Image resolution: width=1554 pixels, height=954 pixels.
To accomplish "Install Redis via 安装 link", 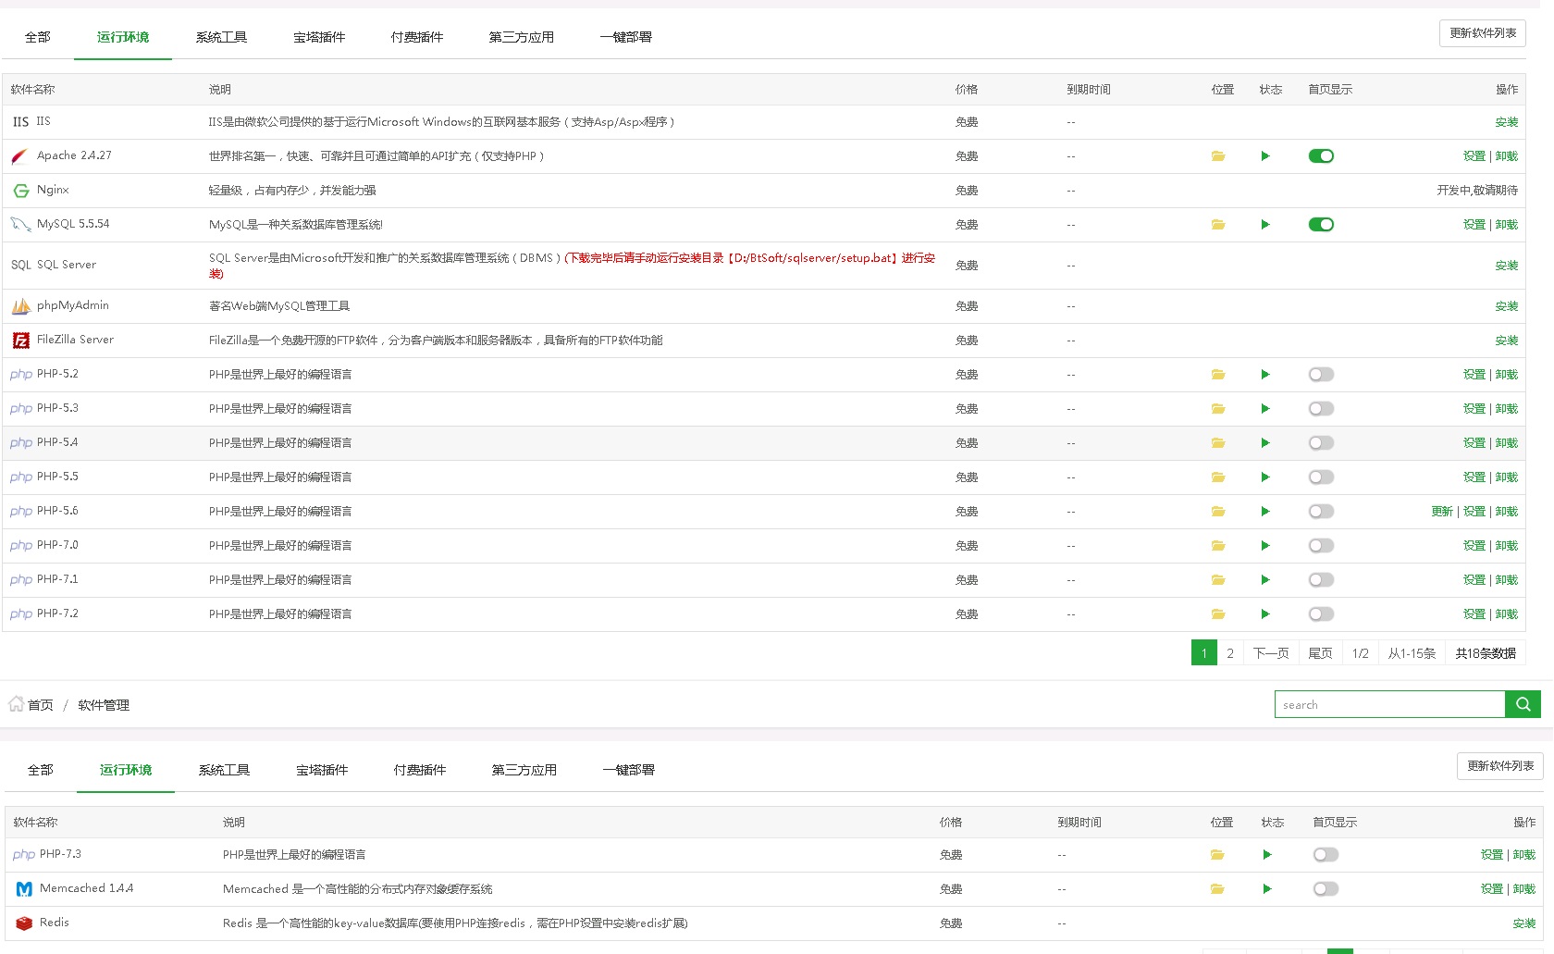I will pyautogui.click(x=1524, y=923).
